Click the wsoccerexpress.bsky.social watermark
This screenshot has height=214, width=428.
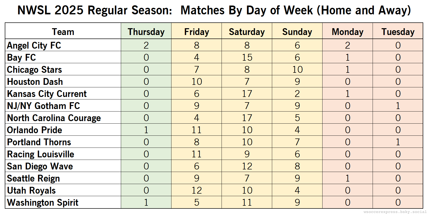click(x=395, y=212)
